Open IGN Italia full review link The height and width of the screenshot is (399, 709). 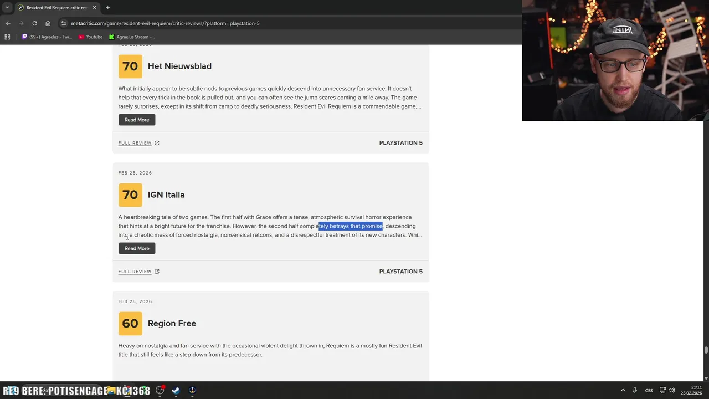click(135, 272)
